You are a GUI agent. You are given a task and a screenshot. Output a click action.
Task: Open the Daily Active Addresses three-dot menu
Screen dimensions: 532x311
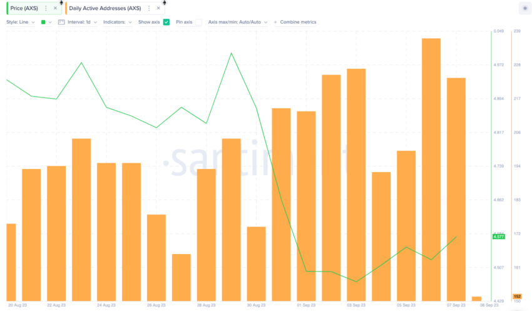pos(149,8)
